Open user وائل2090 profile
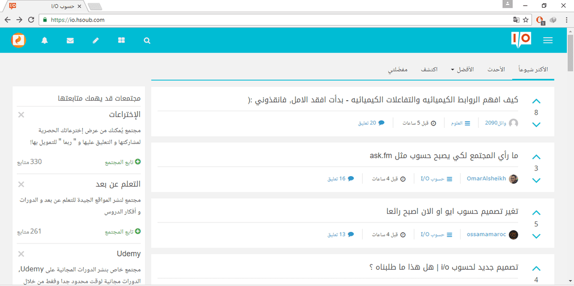The height and width of the screenshot is (286, 574). coord(496,123)
